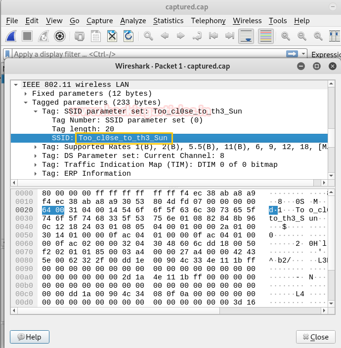Reload capture file icon
Image resolution: width=341 pixels, height=348 pixels.
point(128,36)
